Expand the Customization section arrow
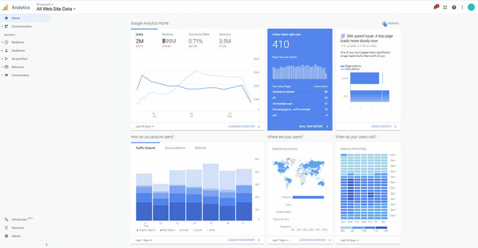 (x=2, y=26)
